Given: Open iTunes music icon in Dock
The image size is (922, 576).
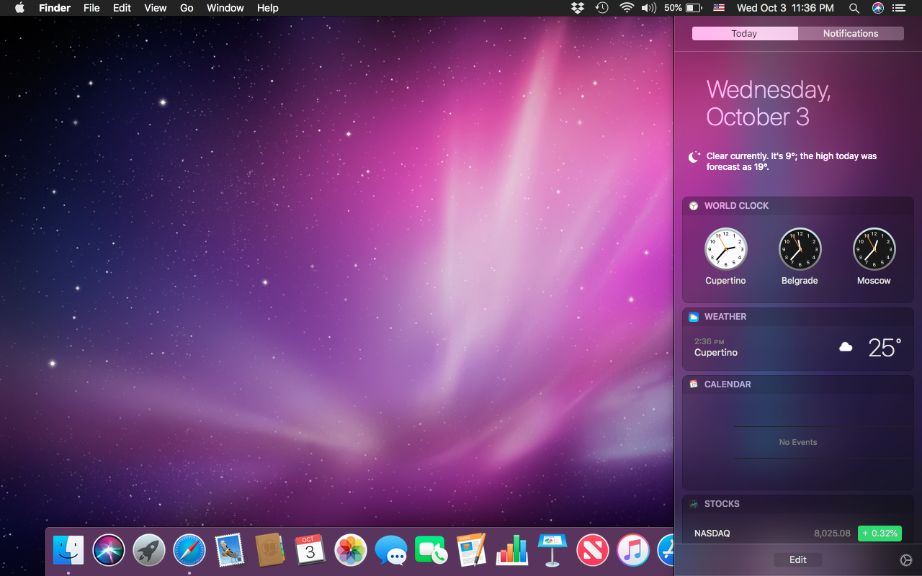Looking at the screenshot, I should click(633, 551).
